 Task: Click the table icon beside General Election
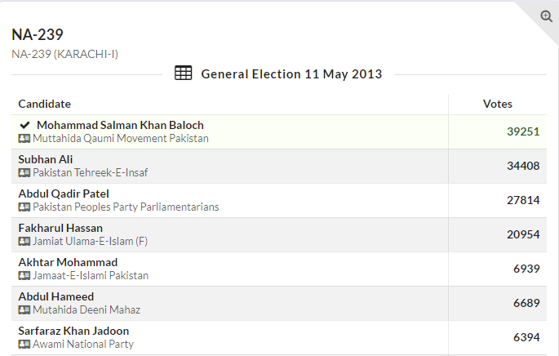tap(184, 73)
